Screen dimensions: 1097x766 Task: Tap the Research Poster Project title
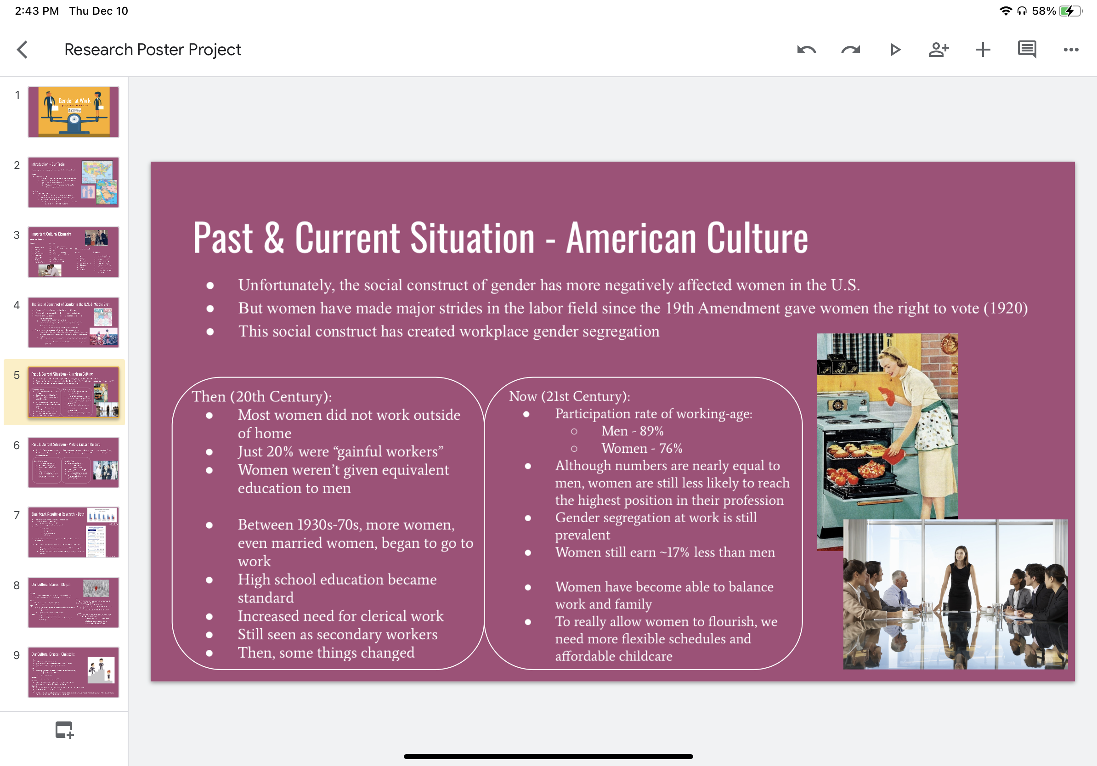(x=153, y=50)
